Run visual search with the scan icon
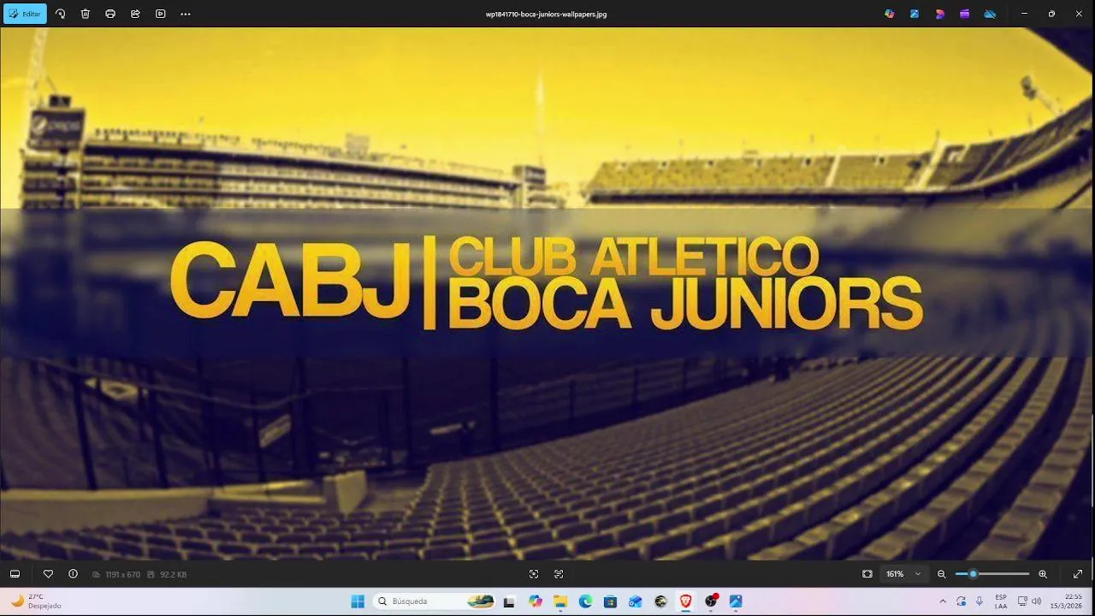1095x616 pixels. [x=534, y=574]
